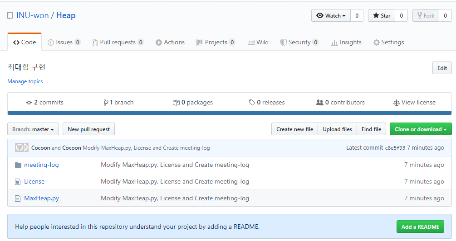View the 1 branch list
Image resolution: width=456 pixels, height=241 pixels.
coord(118,102)
